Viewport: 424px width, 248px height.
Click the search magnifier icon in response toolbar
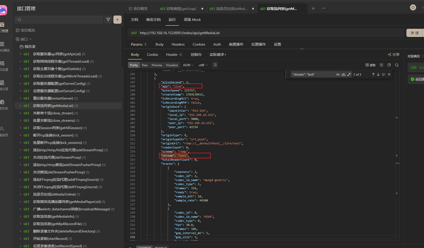pos(397,65)
